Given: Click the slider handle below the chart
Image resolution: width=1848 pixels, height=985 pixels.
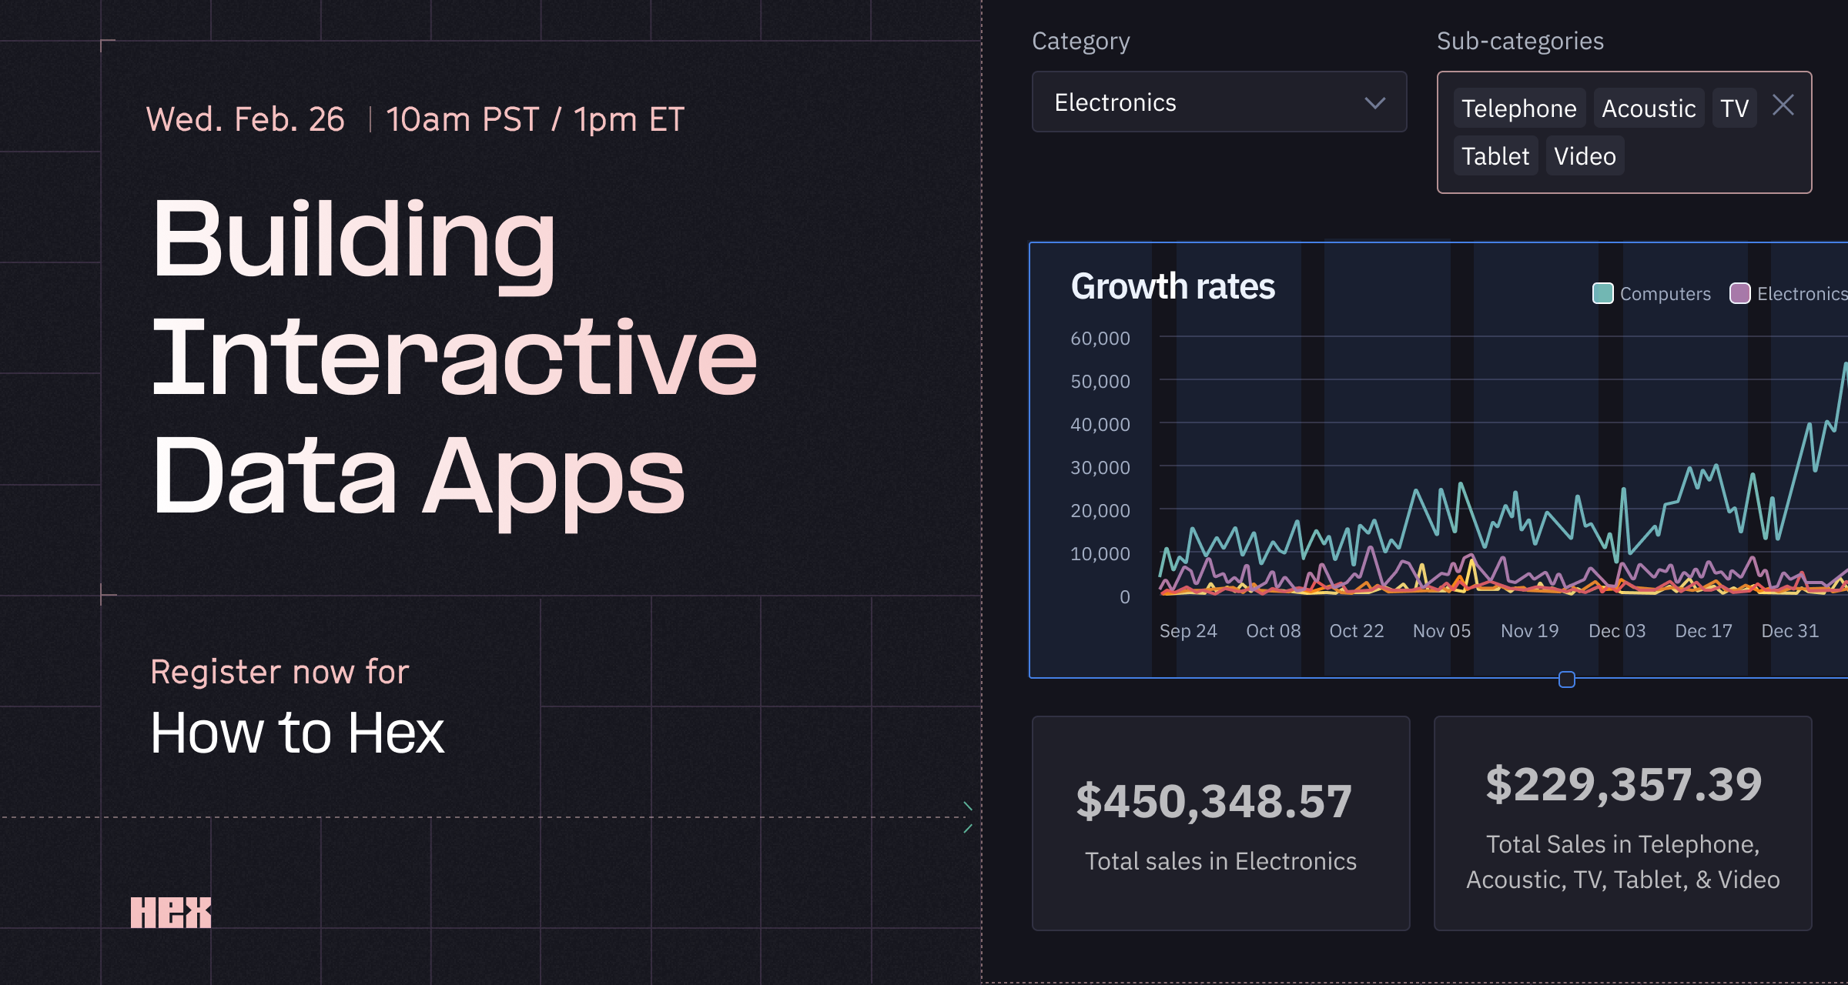Looking at the screenshot, I should (1567, 679).
